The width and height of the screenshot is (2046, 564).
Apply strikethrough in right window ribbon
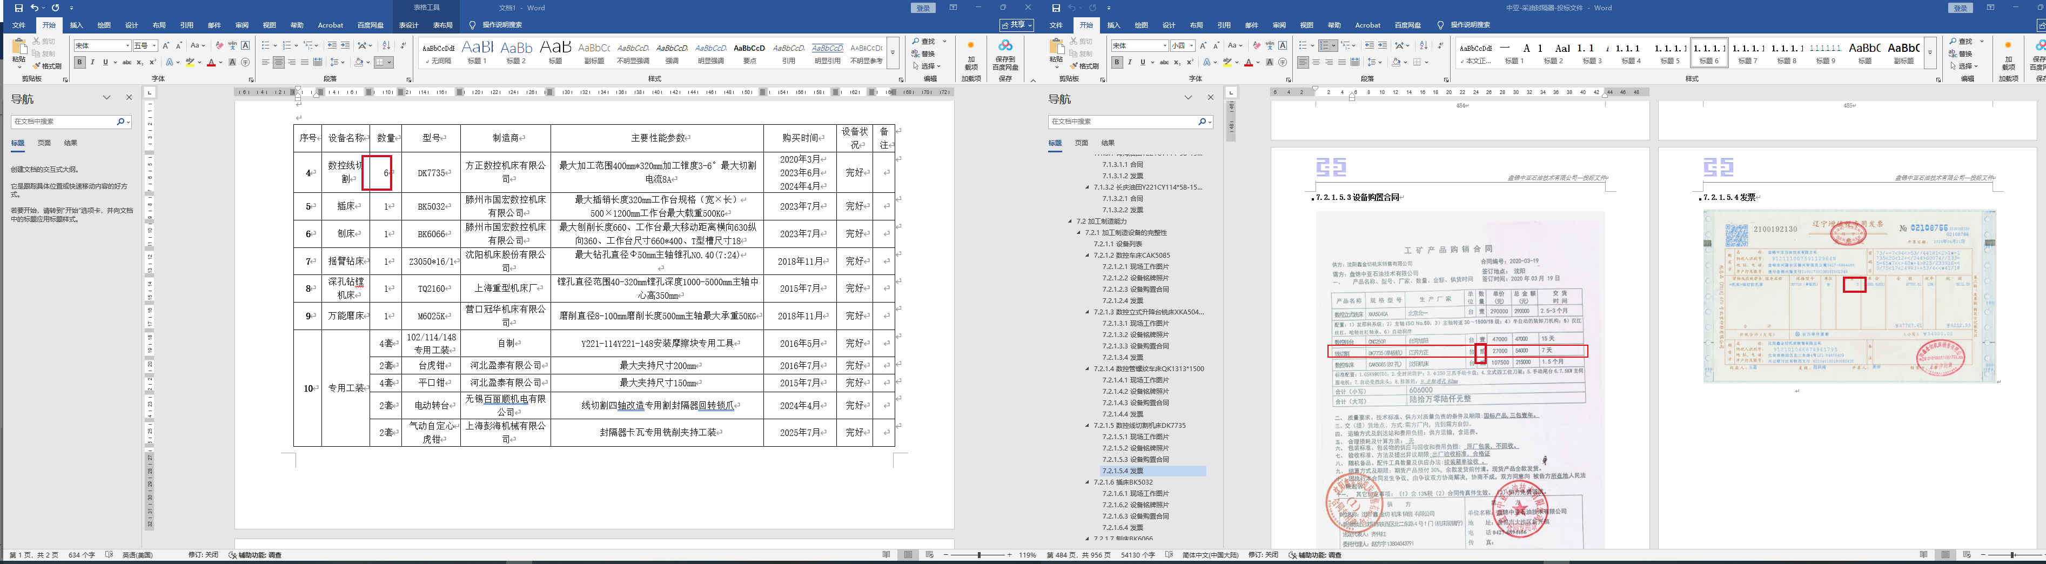1164,63
